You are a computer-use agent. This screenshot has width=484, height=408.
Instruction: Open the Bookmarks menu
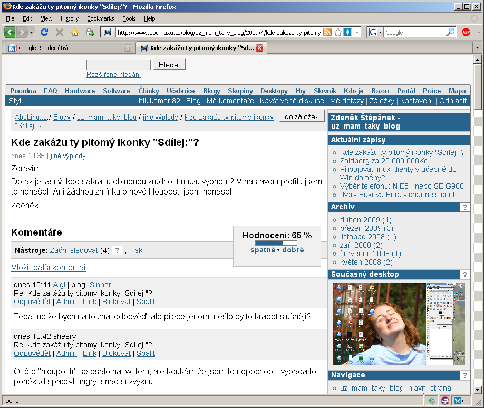point(100,18)
